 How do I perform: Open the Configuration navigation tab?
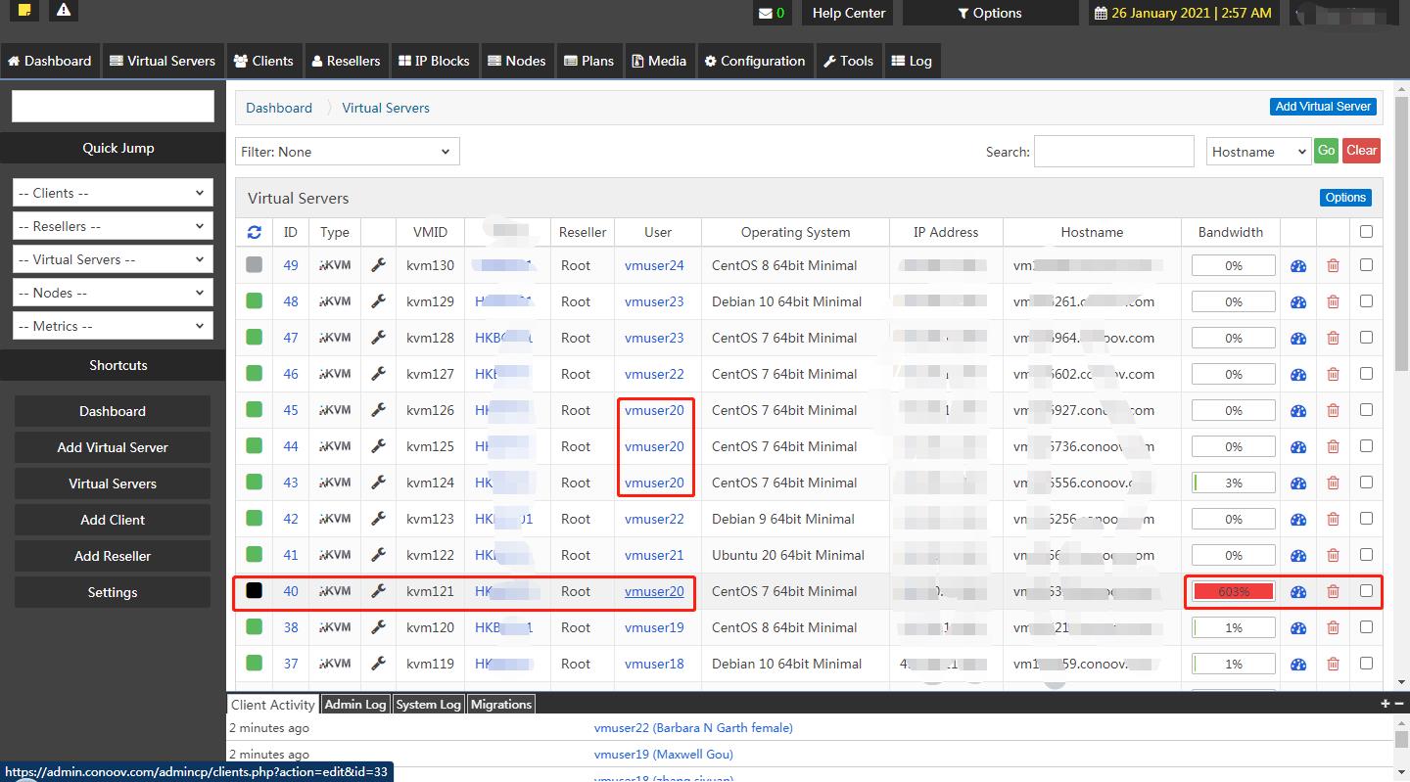tap(755, 61)
